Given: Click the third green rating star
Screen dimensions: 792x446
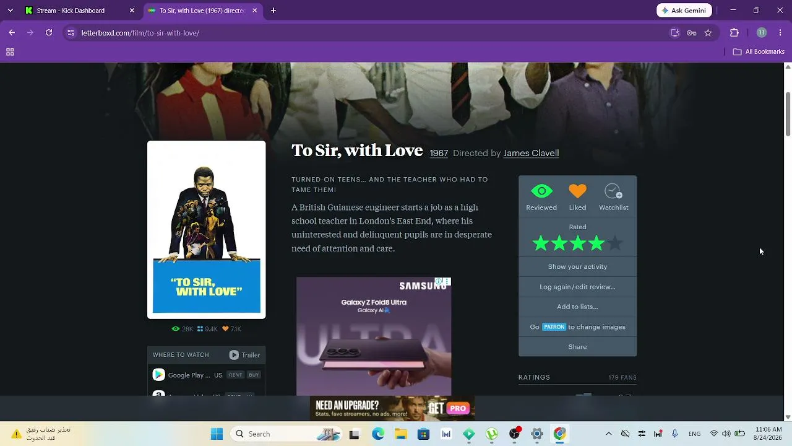Looking at the screenshot, I should click(578, 243).
